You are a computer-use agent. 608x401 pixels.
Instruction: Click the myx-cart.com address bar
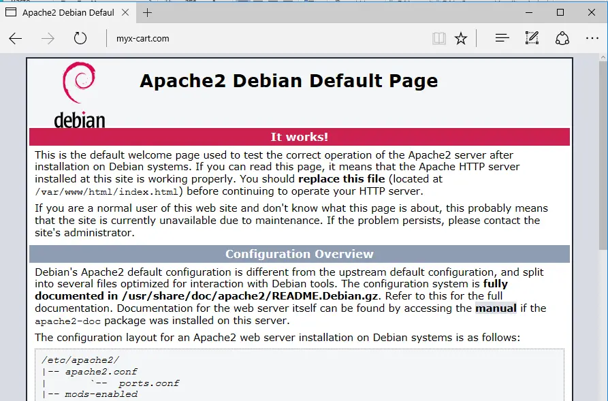click(268, 38)
